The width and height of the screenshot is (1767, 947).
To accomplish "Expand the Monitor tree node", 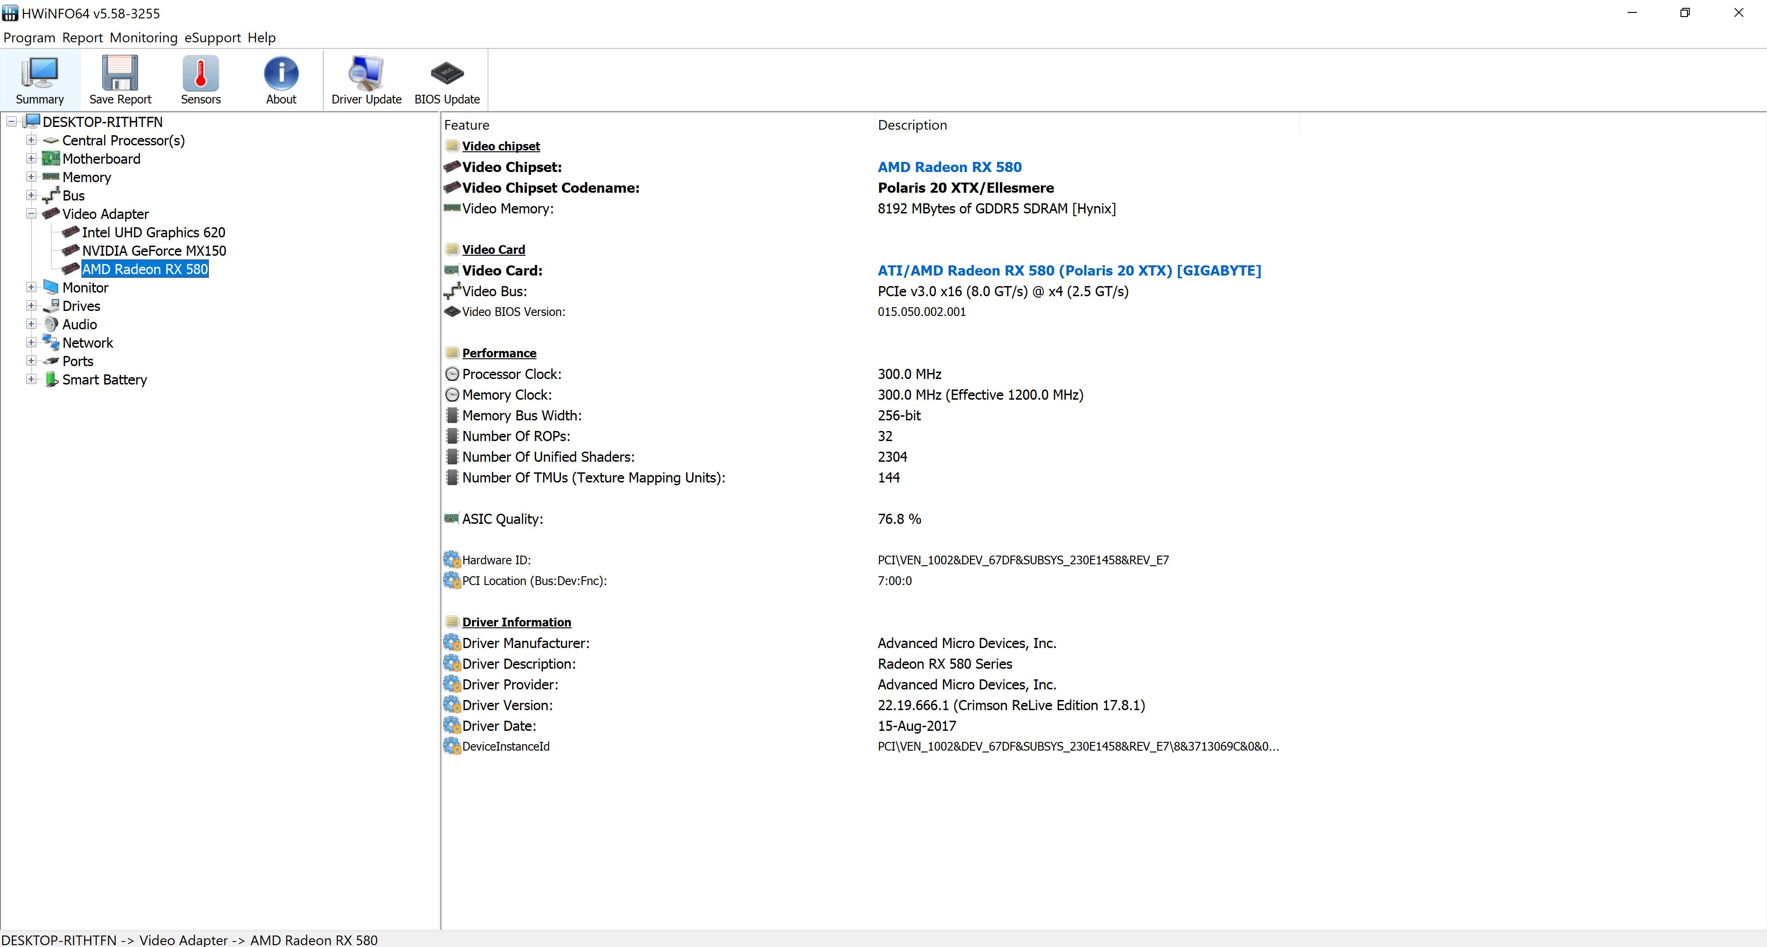I will coord(31,287).
